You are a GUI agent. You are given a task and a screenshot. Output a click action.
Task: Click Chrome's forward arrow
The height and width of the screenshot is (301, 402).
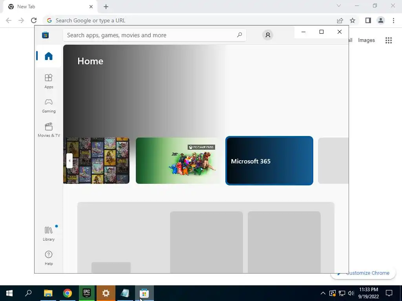21,20
